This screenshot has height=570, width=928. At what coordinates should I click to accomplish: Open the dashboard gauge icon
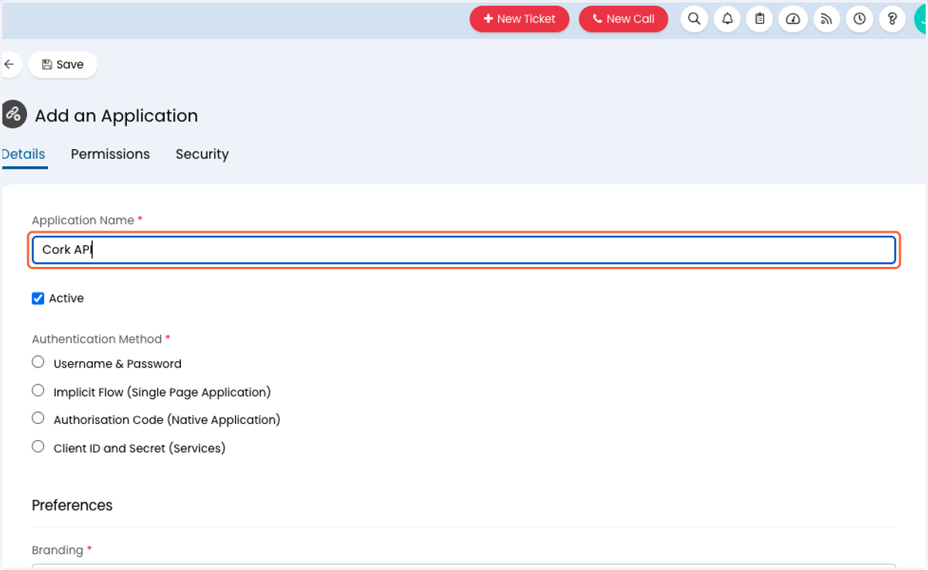793,19
